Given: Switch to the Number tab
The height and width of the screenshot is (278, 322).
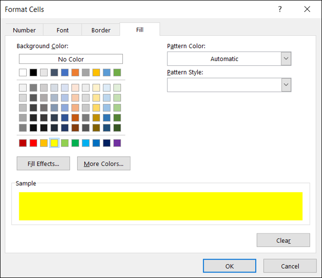Looking at the screenshot, I should [24, 30].
